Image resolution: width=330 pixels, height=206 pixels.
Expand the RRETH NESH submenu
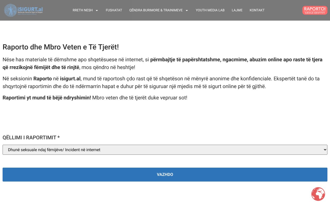pos(82,10)
